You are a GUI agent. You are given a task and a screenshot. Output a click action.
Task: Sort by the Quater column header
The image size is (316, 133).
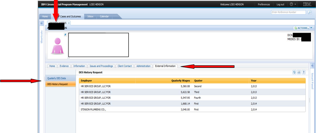coord(221,81)
